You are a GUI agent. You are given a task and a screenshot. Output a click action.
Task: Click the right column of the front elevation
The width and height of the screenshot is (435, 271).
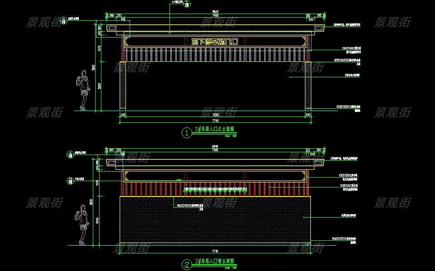pos(309,86)
